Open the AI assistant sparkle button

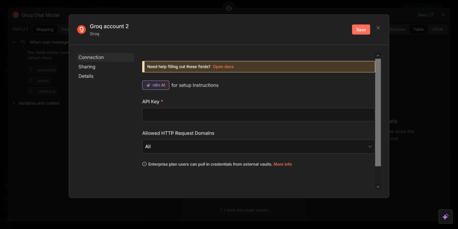pos(445,216)
